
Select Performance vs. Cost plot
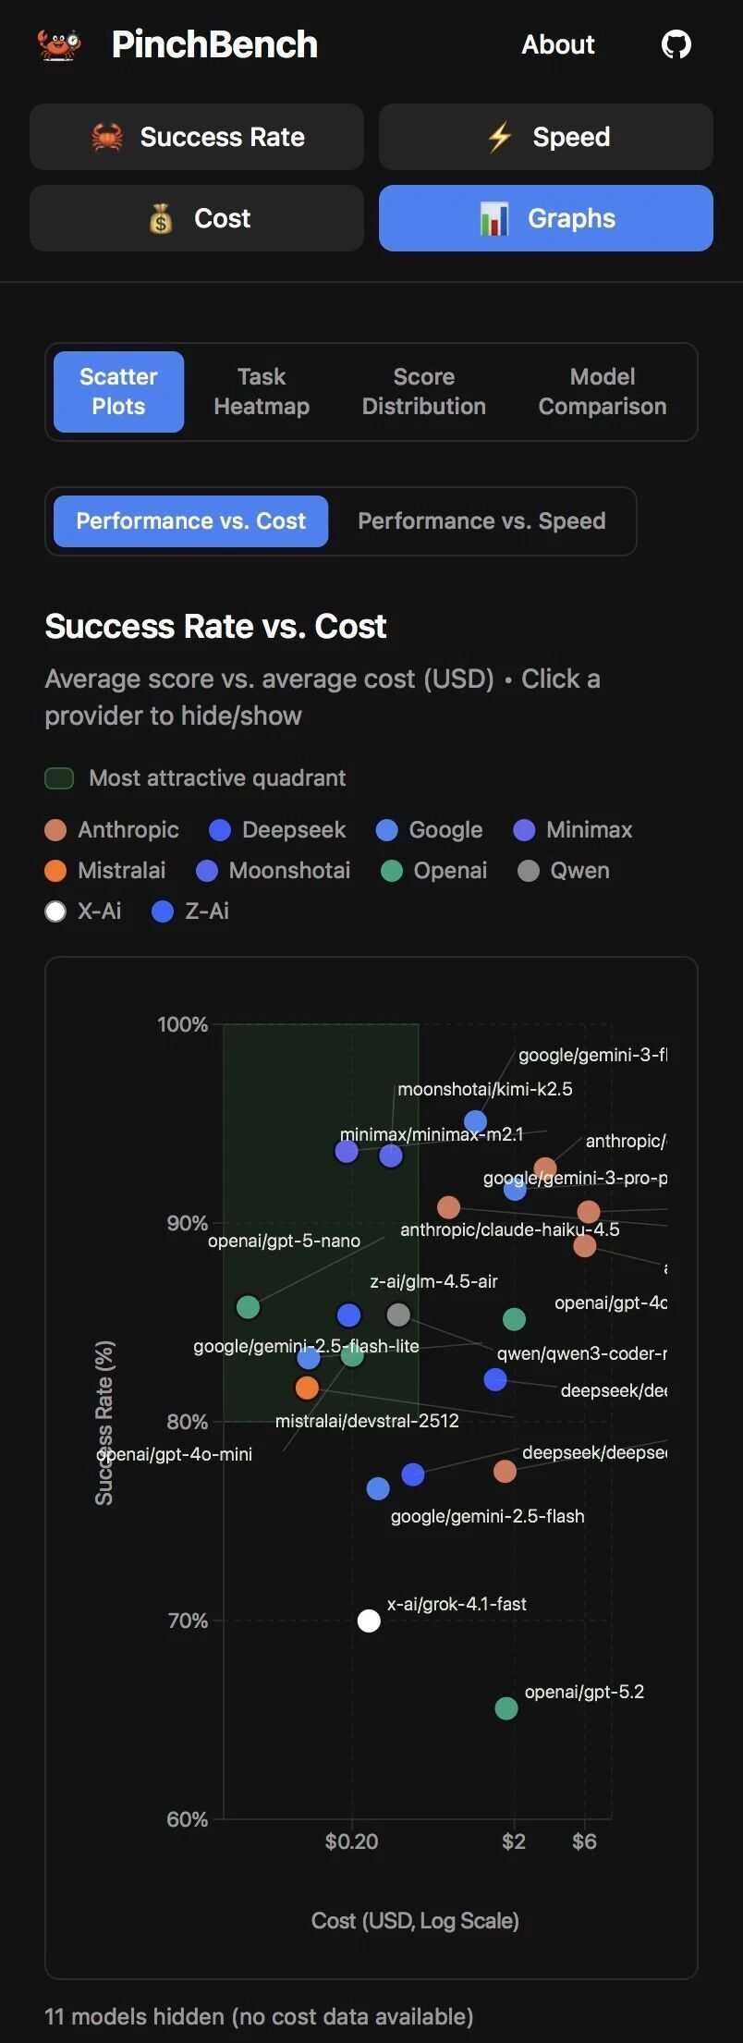click(x=190, y=521)
